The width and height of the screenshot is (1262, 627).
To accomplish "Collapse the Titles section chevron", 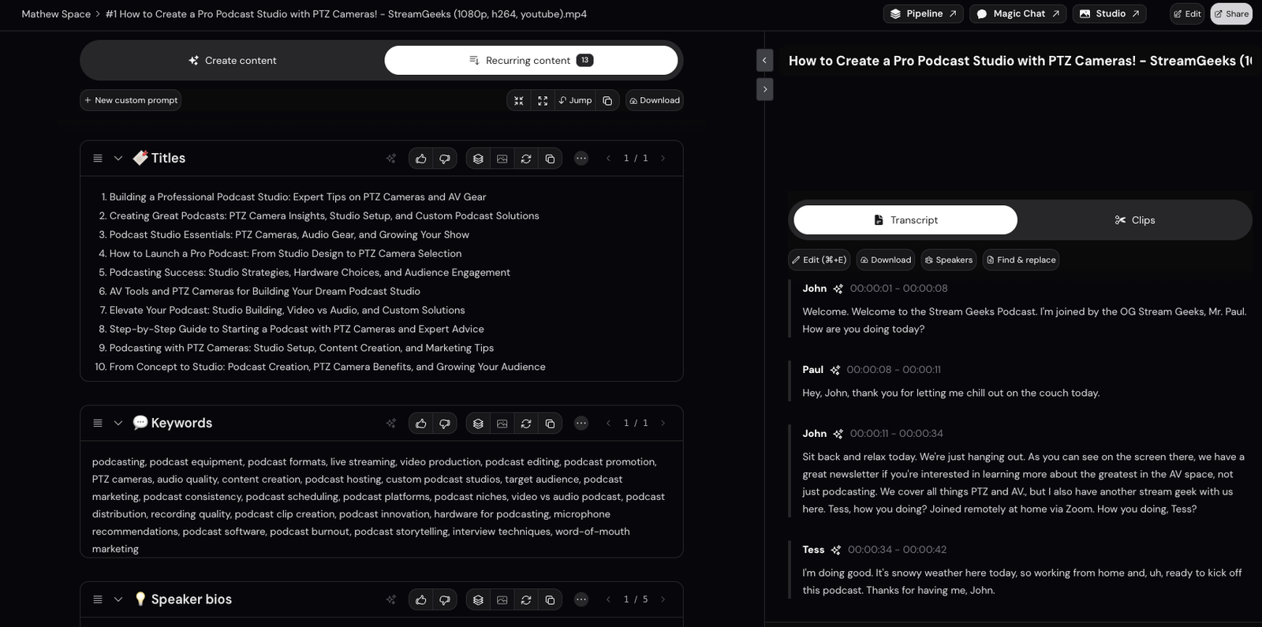I will (118, 159).
